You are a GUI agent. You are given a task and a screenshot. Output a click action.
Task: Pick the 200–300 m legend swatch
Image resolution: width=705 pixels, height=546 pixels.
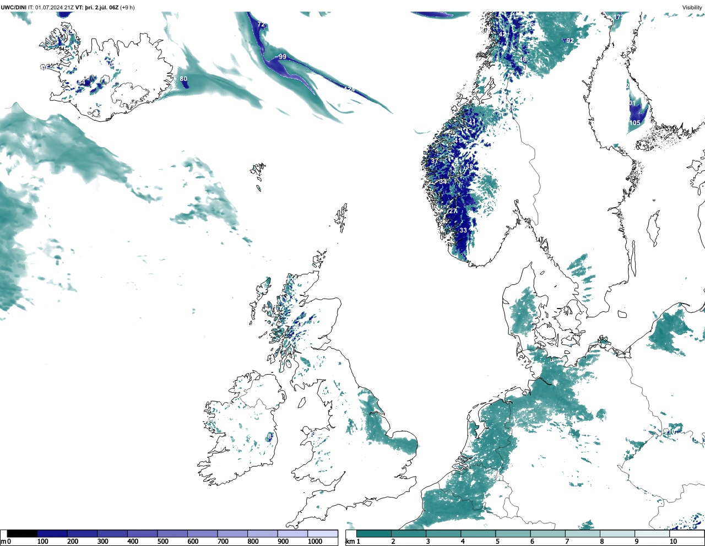click(82, 534)
